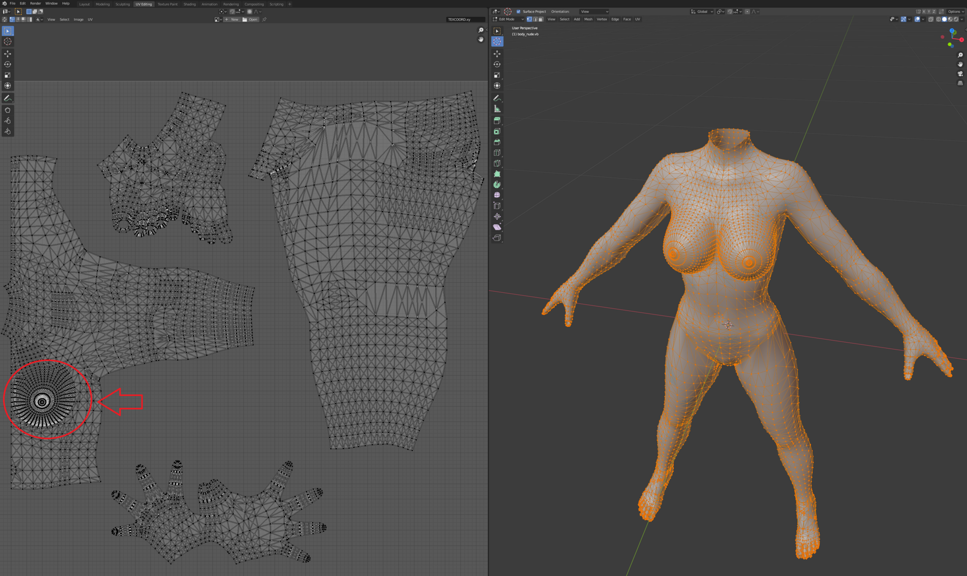Click the New image button
Viewport: 967px width, 576px height.
232,20
